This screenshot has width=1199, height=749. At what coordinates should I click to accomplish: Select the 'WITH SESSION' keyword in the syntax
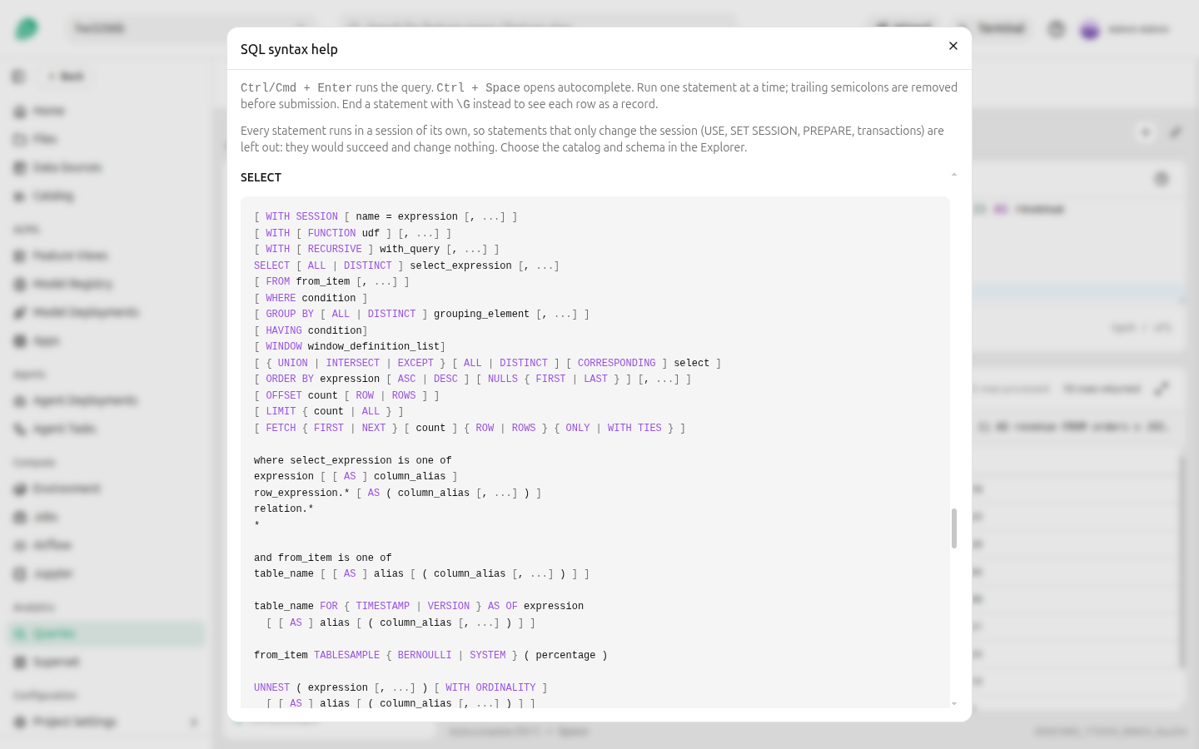[x=302, y=216]
